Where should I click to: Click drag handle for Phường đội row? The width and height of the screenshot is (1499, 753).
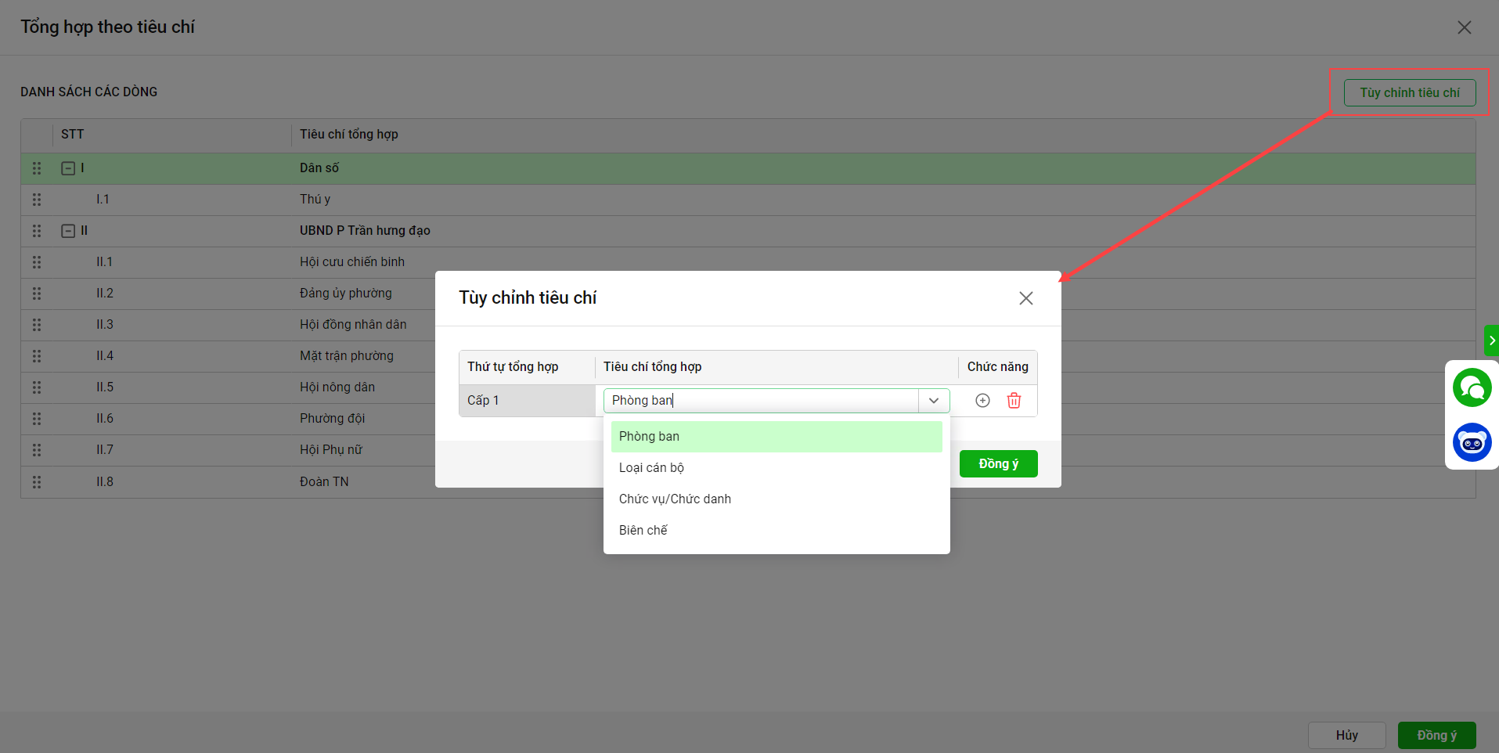click(x=37, y=419)
